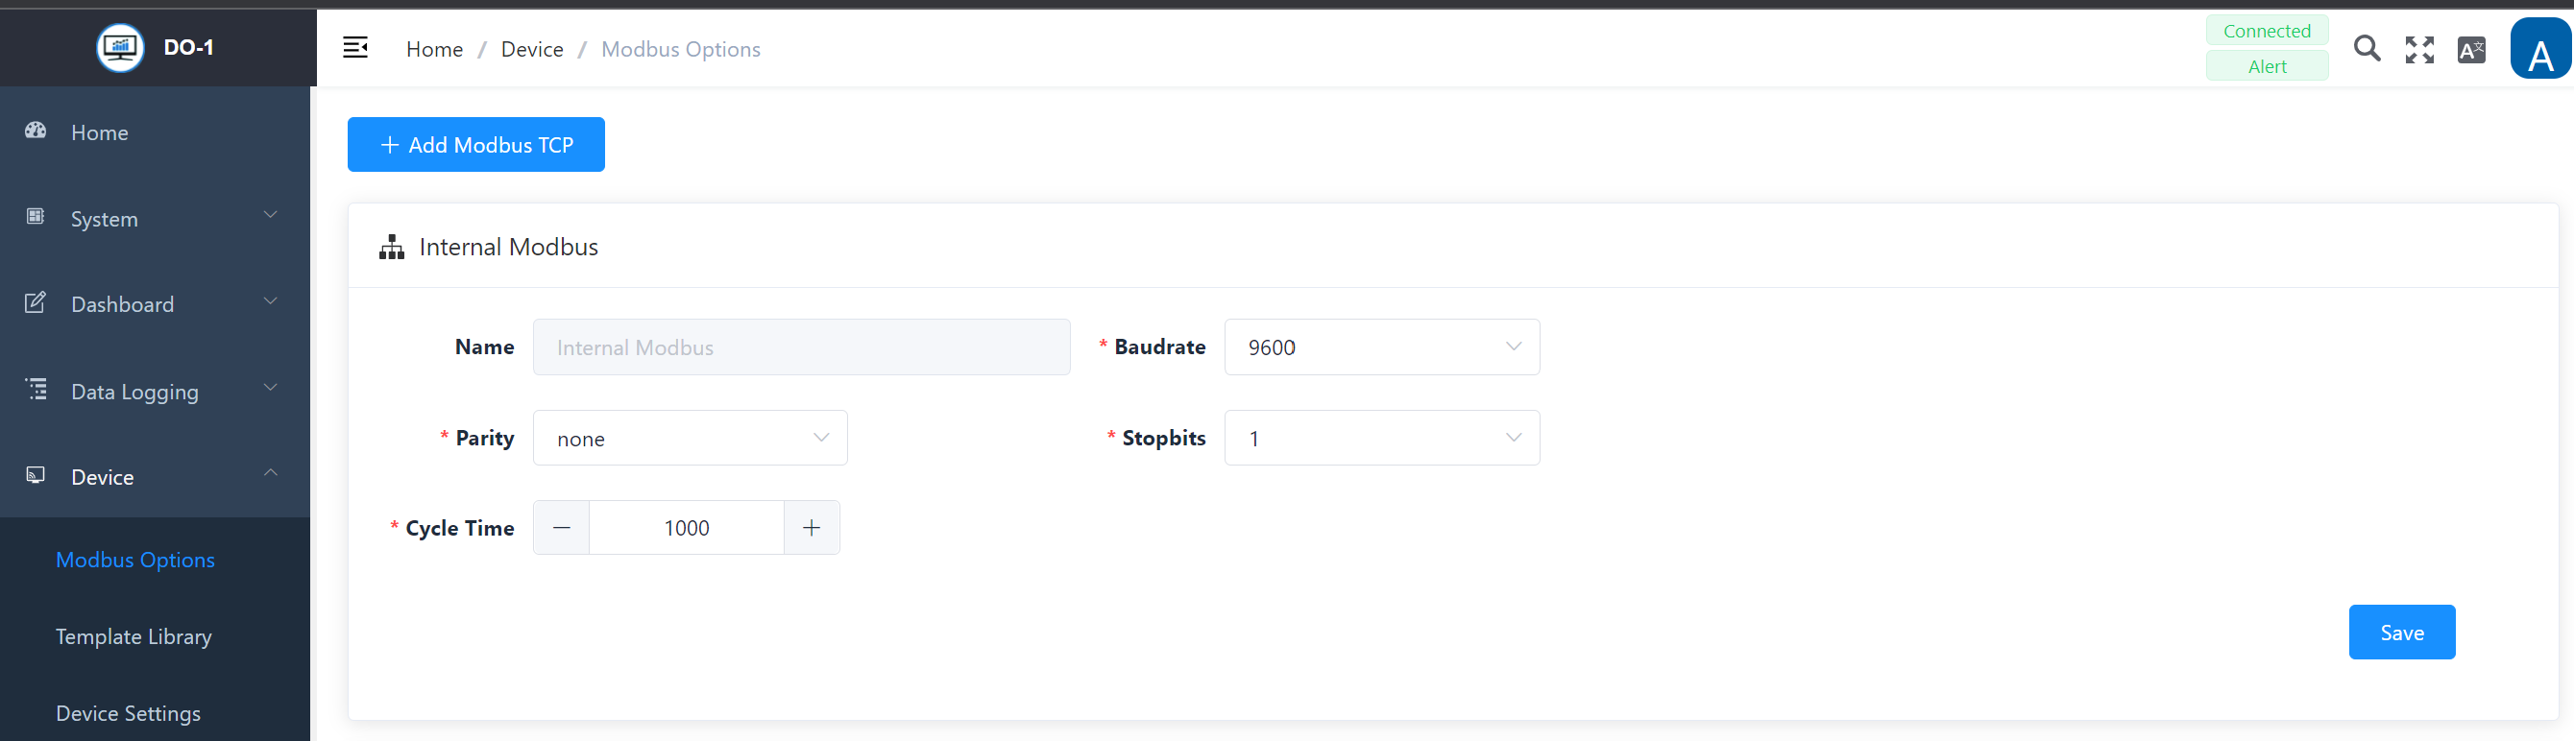This screenshot has width=2574, height=741.
Task: Open Device Settings in sidebar
Action: (x=128, y=713)
